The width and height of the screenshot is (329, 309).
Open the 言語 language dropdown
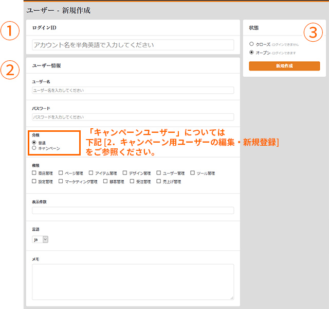coord(40,239)
